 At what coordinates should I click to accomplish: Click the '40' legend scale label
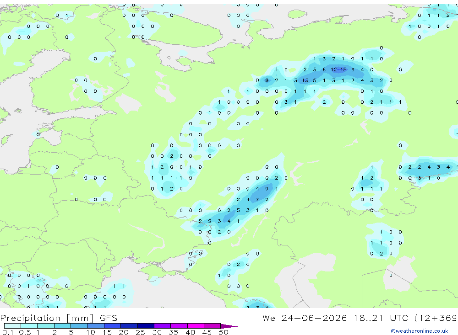[190, 332]
